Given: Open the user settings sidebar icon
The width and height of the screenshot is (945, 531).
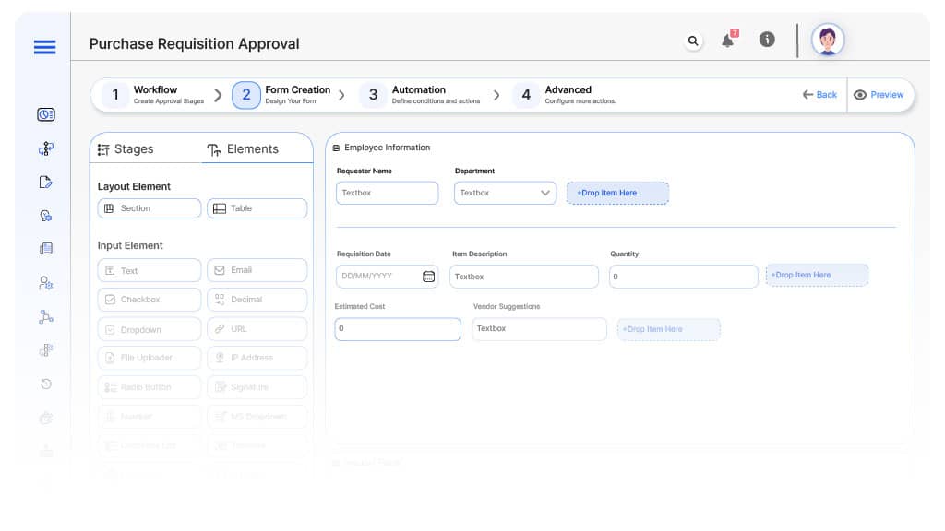Looking at the screenshot, I should point(46,282).
